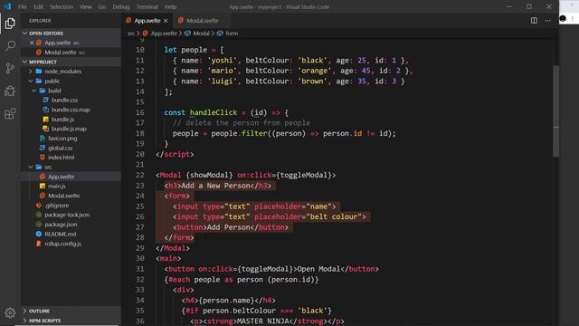Open favicon.png file

point(62,139)
